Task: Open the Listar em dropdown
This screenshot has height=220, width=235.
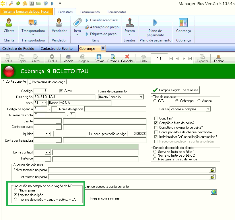Action: (208, 109)
